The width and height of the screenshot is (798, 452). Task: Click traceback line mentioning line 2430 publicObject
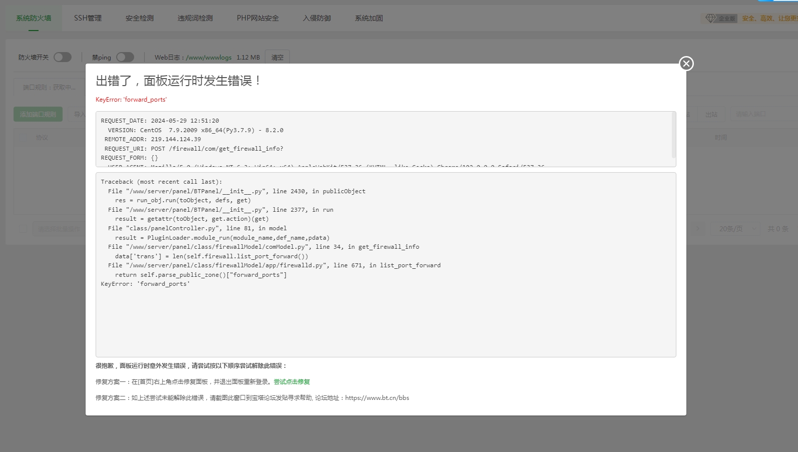click(237, 191)
